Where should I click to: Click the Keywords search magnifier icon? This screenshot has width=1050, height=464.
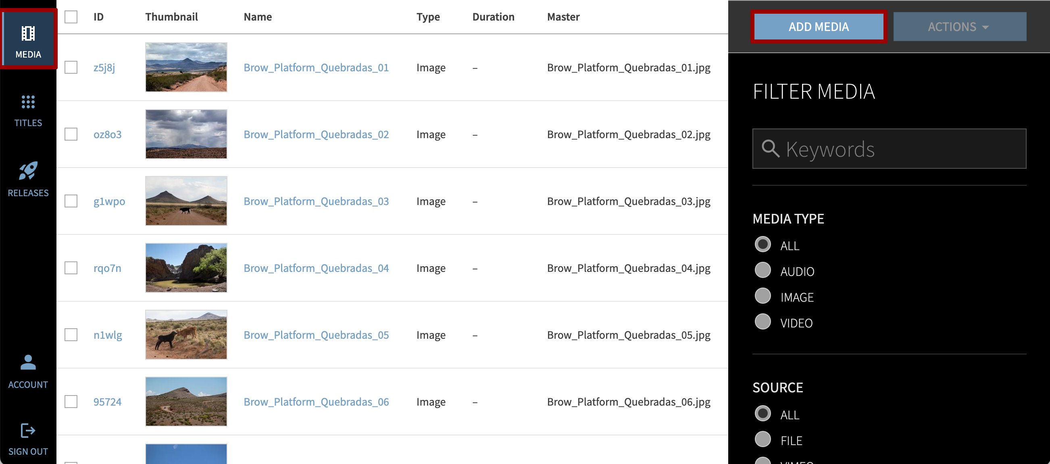pyautogui.click(x=771, y=149)
